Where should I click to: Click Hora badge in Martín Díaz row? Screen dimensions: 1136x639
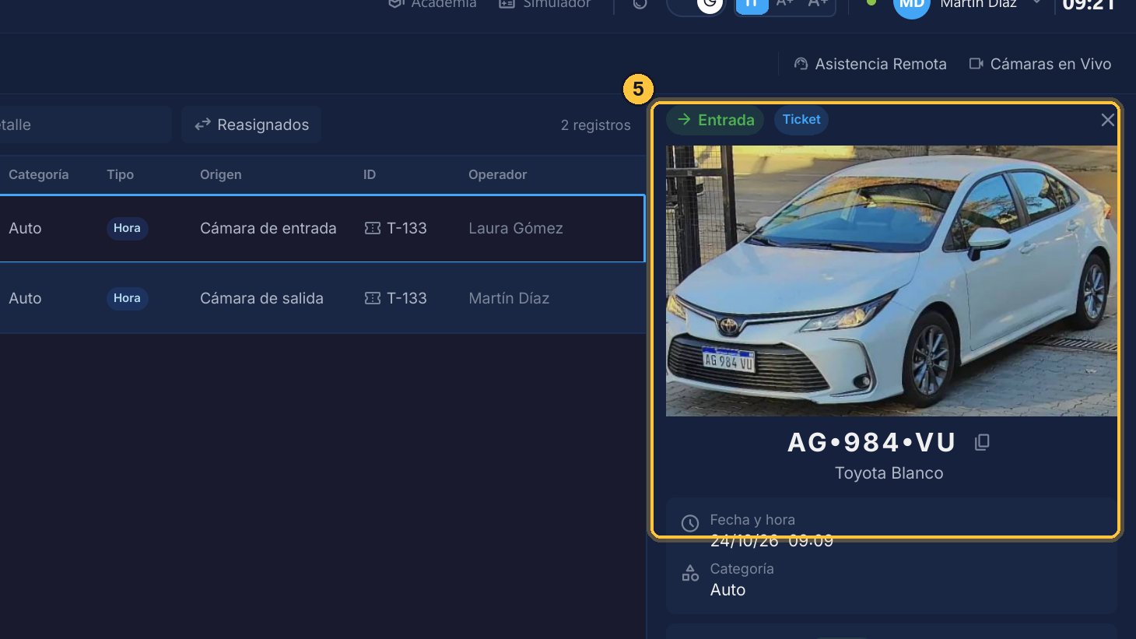click(x=127, y=298)
